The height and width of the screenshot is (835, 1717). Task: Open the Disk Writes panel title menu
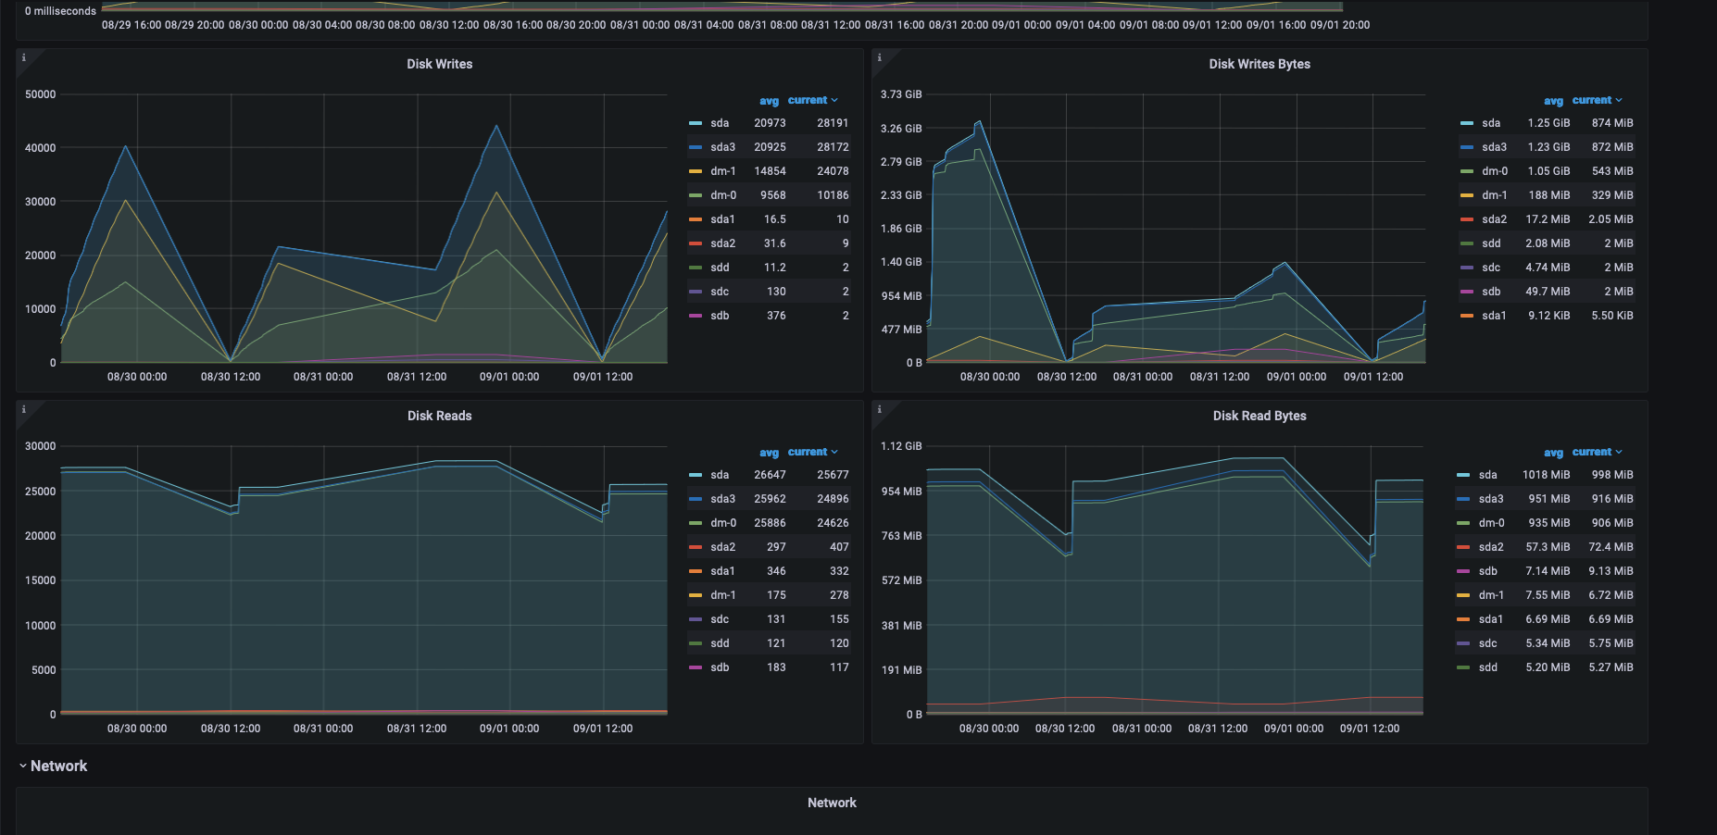point(440,64)
